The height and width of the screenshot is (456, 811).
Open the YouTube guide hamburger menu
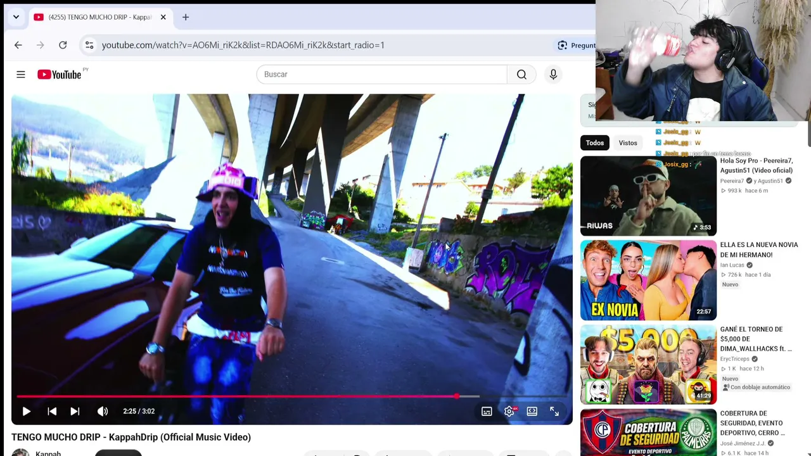click(x=21, y=75)
